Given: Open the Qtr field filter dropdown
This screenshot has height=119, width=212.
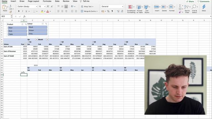Looking at the screenshot, I should point(36,39).
